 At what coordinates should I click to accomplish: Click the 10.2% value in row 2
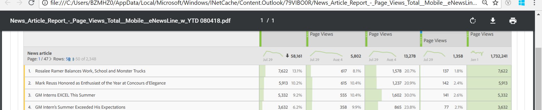coord(297,83)
